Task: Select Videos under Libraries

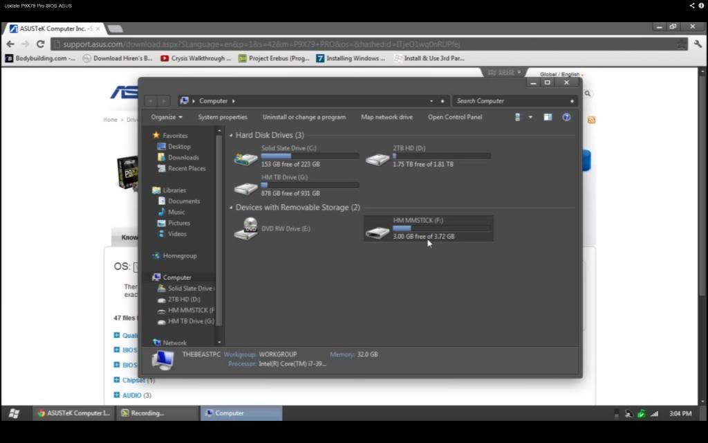Action: (x=177, y=234)
